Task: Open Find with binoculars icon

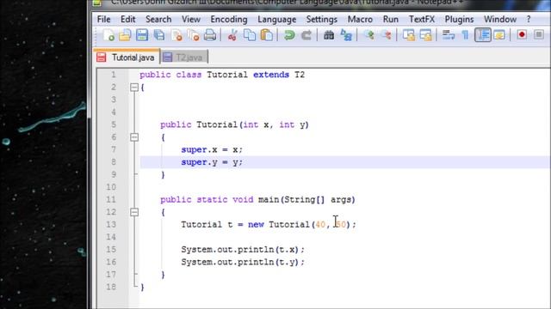Action: point(329,35)
